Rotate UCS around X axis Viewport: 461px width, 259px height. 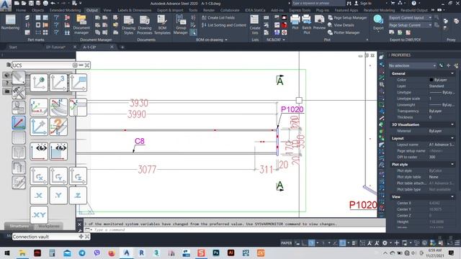click(x=38, y=176)
